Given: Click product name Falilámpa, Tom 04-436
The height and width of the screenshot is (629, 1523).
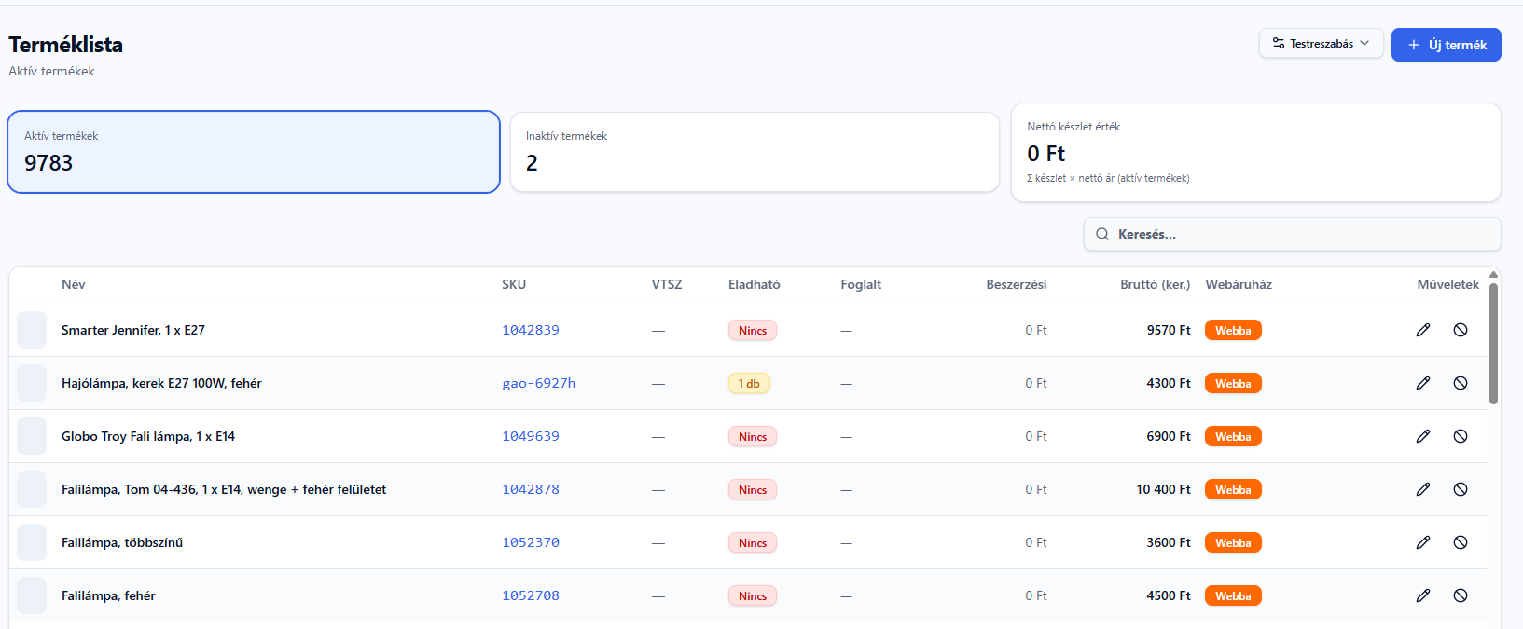Looking at the screenshot, I should tap(224, 489).
